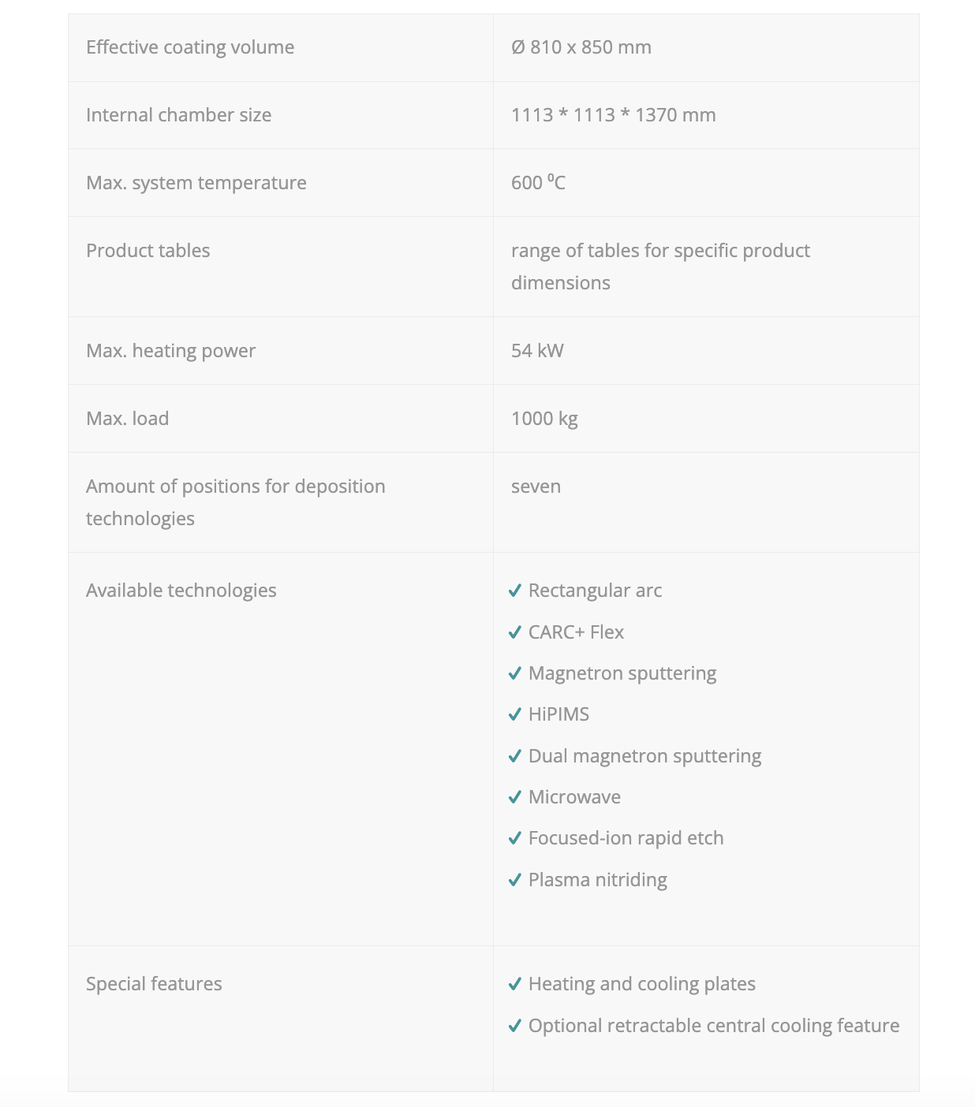This screenshot has height=1107, width=975.
Task: Click the Max. heating power label
Action: pyautogui.click(x=170, y=351)
